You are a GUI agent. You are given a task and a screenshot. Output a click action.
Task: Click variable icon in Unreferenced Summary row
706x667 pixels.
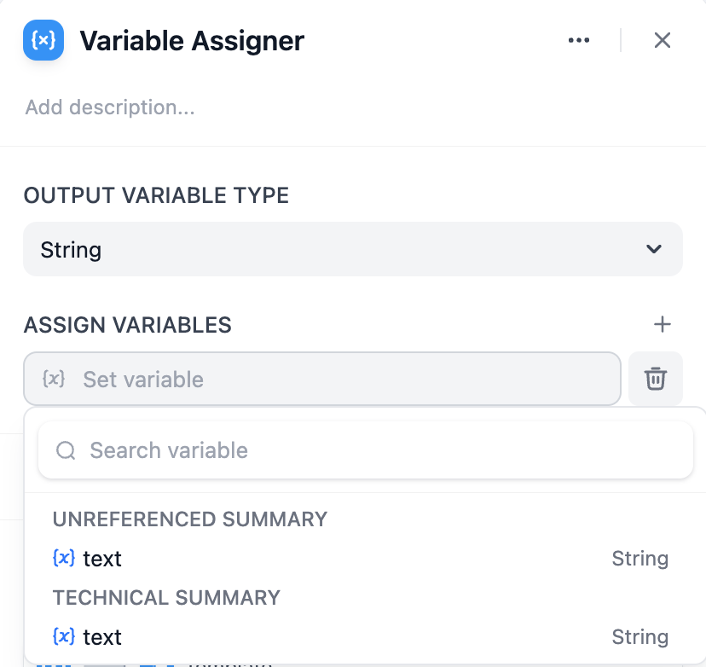(x=64, y=559)
